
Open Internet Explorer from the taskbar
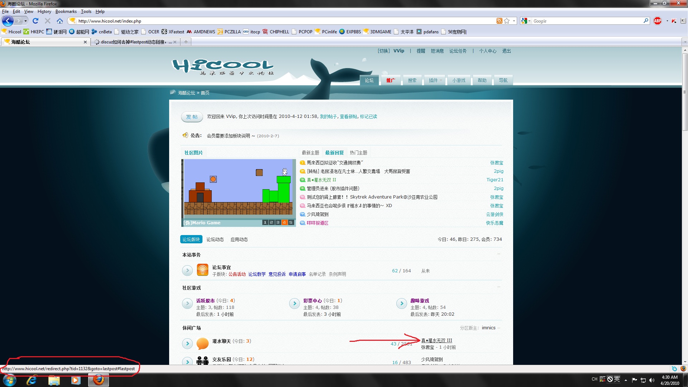[x=32, y=380]
